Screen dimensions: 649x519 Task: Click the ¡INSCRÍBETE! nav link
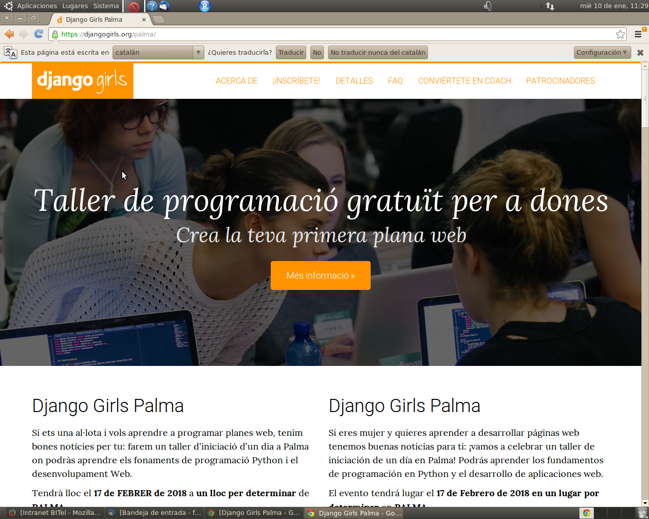coord(296,81)
